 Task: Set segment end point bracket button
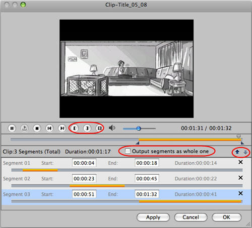coord(87,129)
